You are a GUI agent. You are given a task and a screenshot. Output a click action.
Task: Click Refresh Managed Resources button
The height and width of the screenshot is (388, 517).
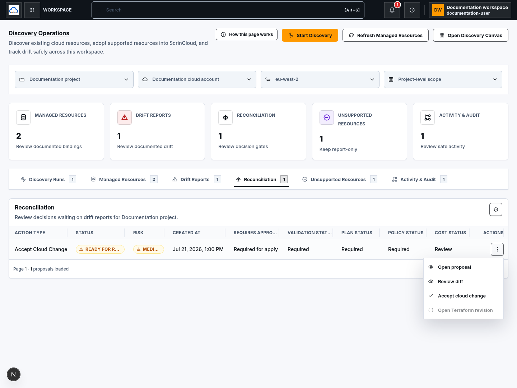point(386,35)
